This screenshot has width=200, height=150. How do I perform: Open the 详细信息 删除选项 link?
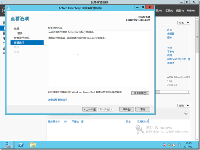(x=57, y=99)
